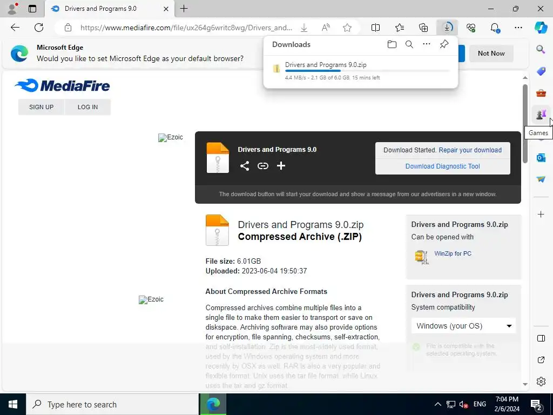
Task: Click the Ezoic image beside file header
Action: click(170, 137)
